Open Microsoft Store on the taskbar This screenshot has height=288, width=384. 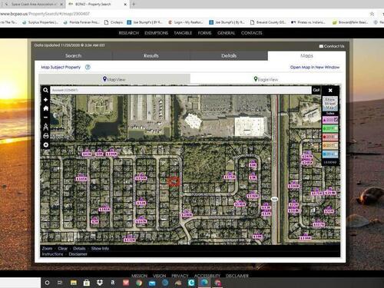click(x=87, y=283)
